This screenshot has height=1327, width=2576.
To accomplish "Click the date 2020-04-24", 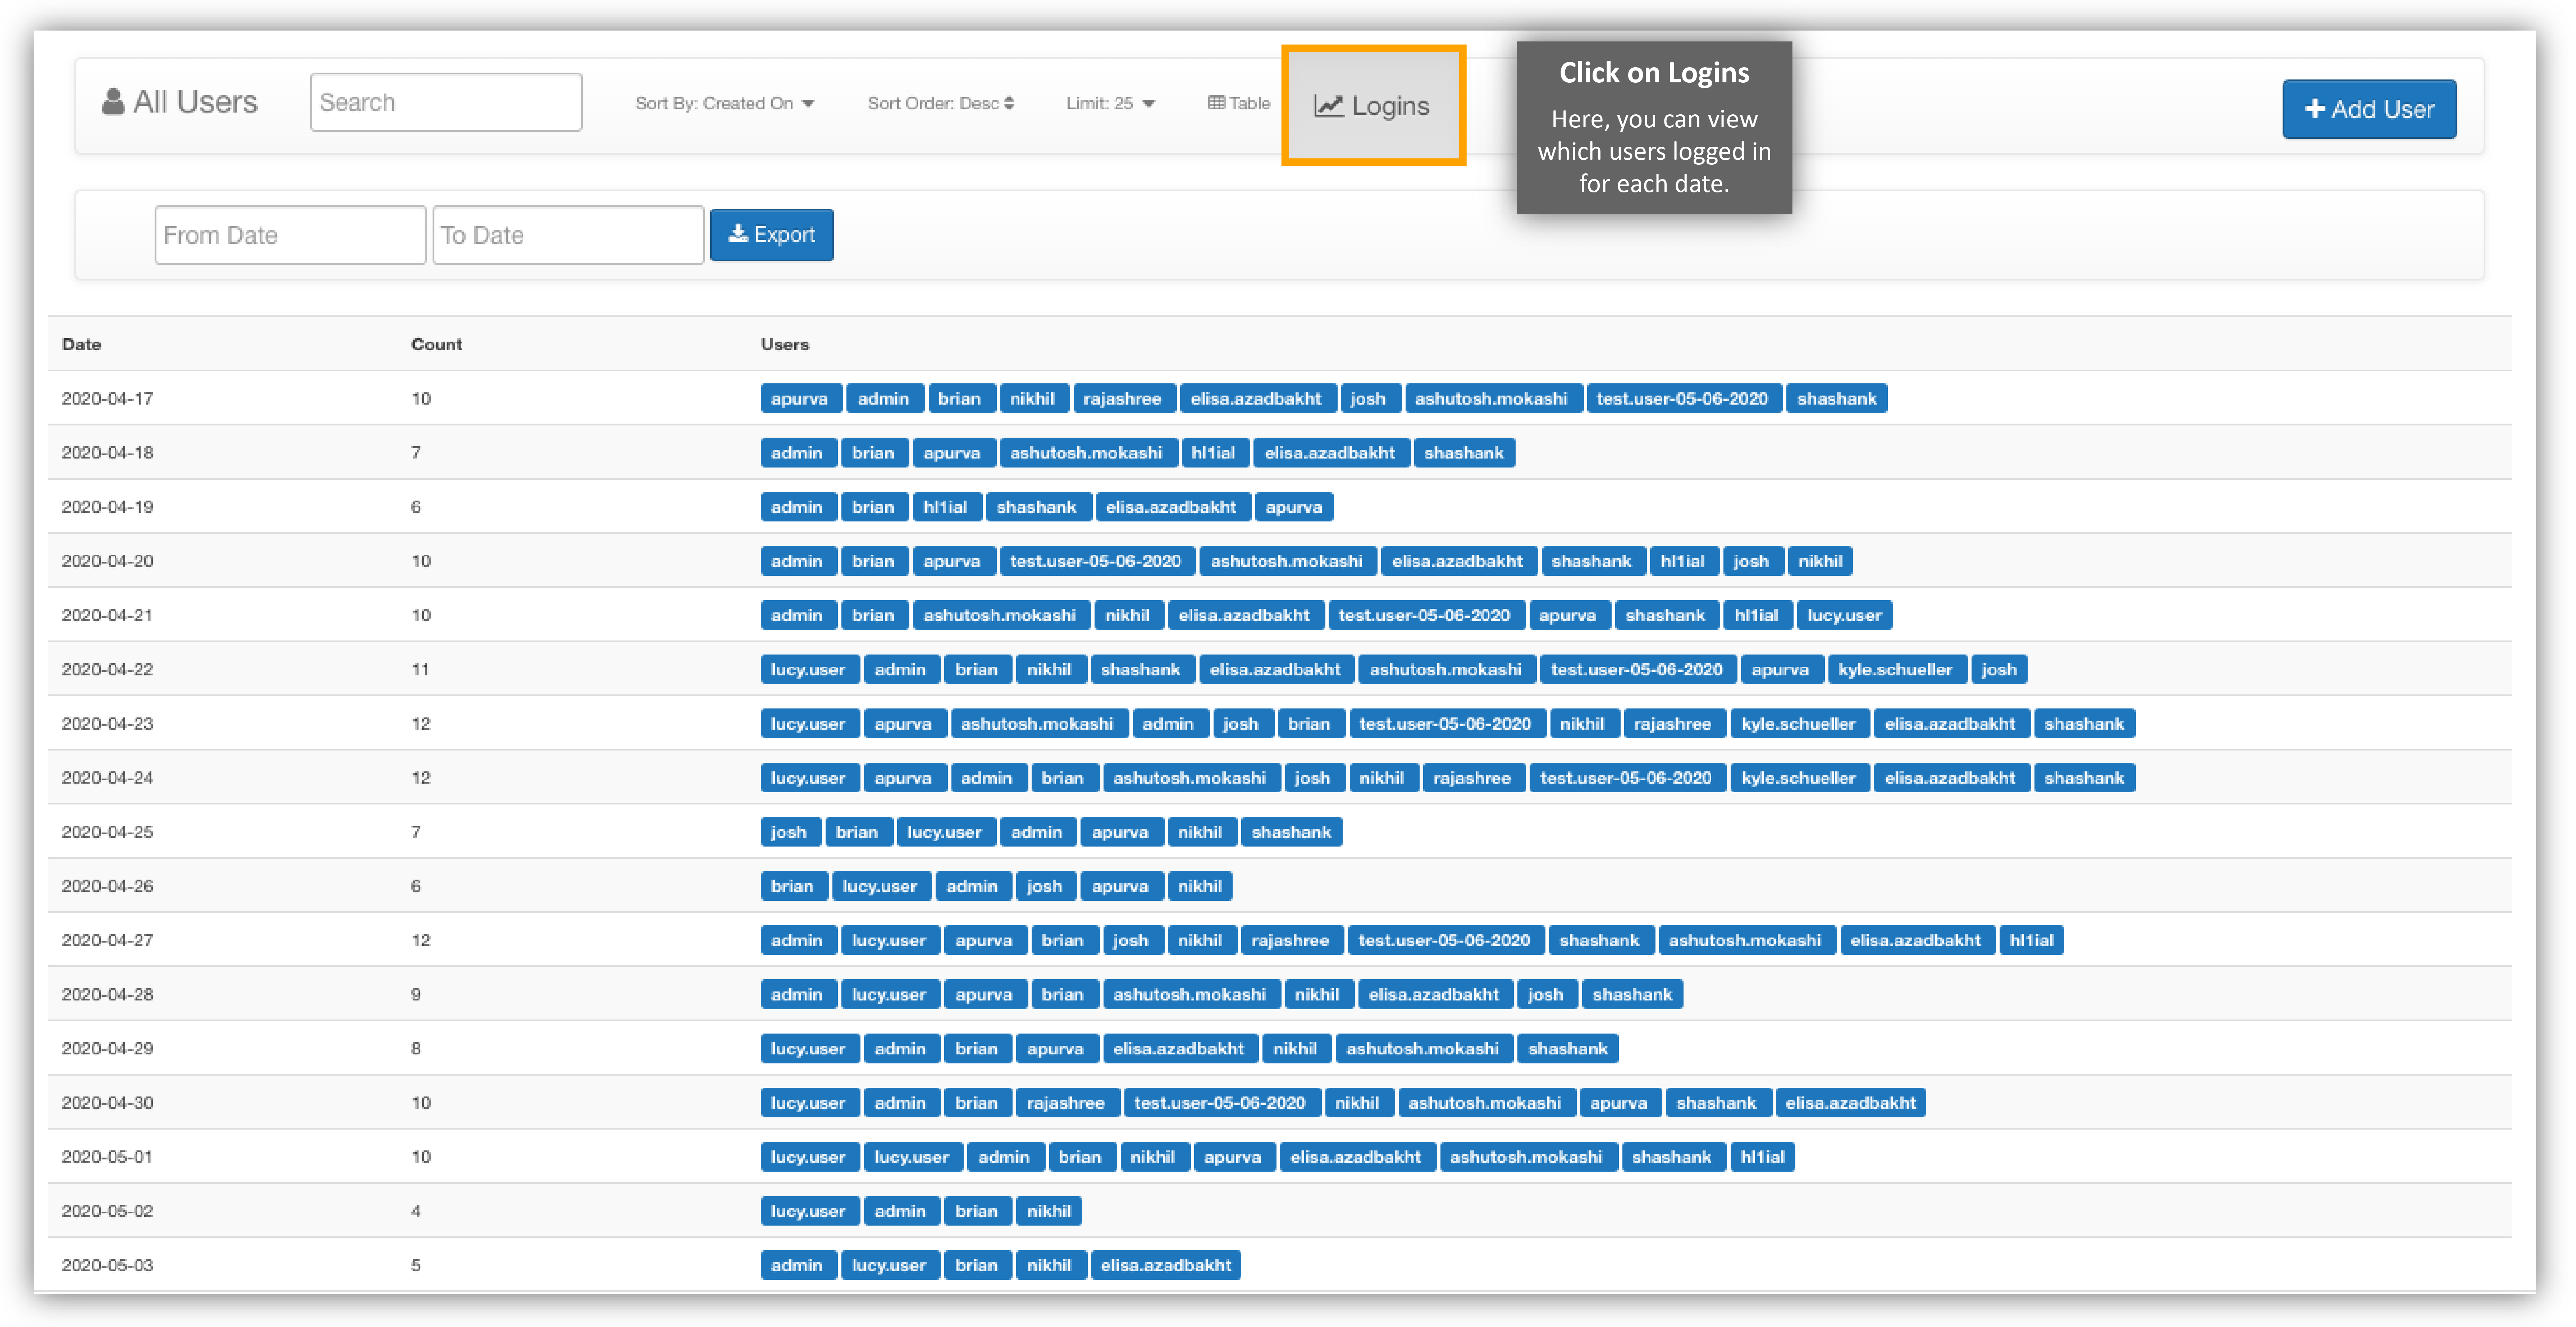I will 107,777.
